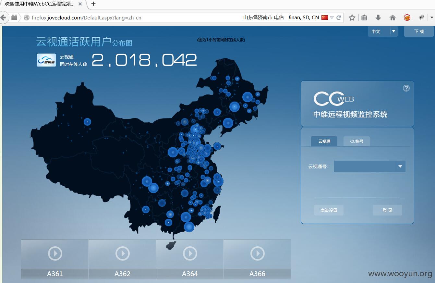Play the A361 camera demo

[x=55, y=253]
